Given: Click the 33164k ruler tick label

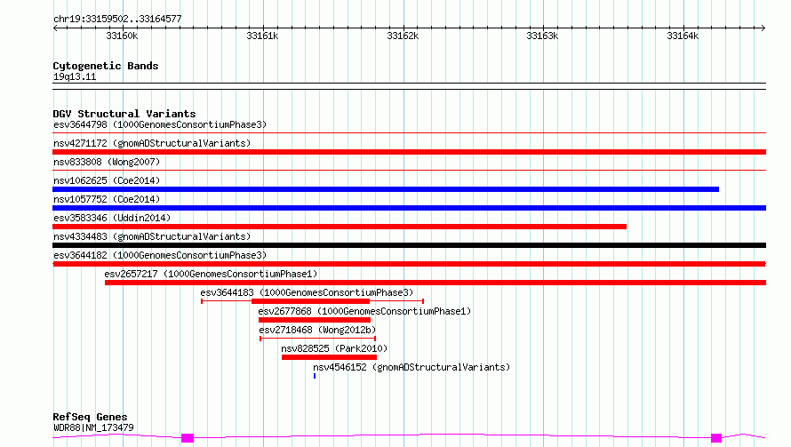Looking at the screenshot, I should [x=683, y=36].
